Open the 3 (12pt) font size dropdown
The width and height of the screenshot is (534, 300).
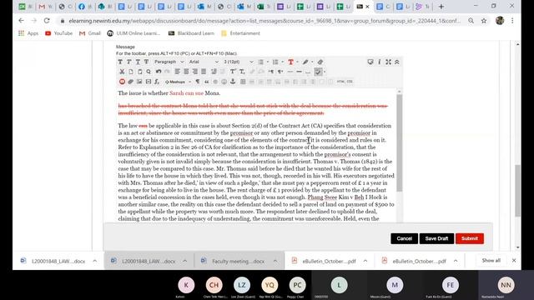pos(239,62)
